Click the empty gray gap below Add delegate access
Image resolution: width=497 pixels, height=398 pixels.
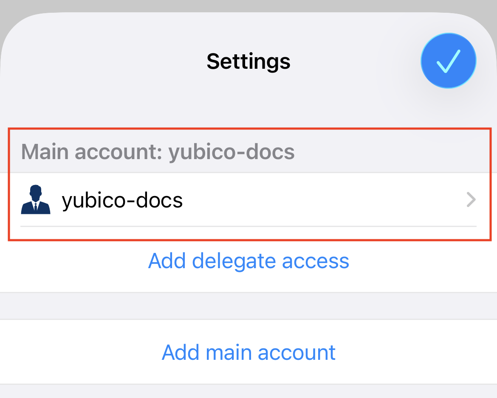248,306
